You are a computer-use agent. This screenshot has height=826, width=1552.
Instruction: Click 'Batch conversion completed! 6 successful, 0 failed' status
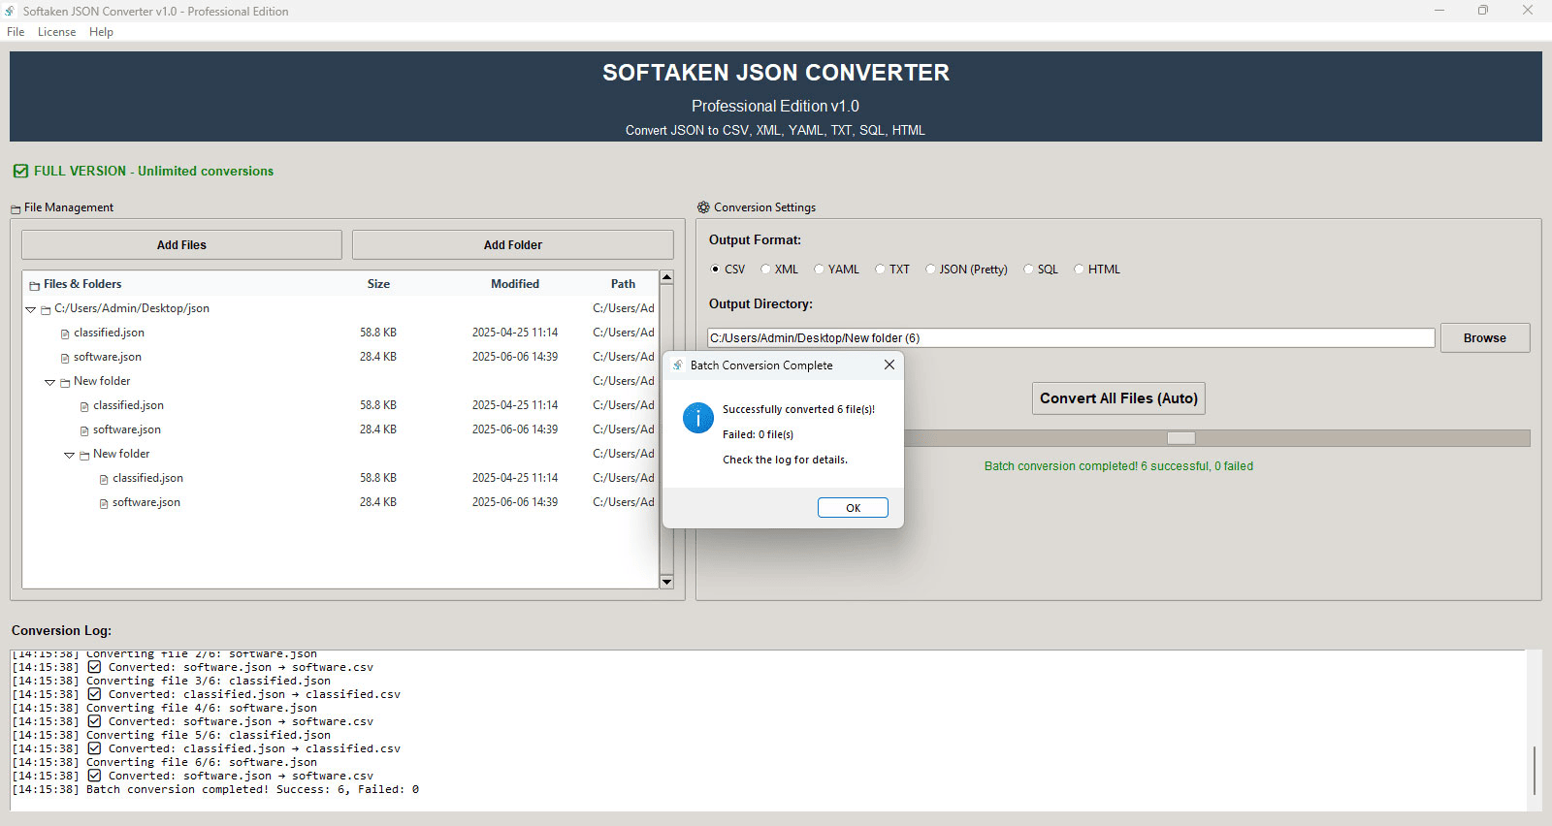(x=1118, y=466)
